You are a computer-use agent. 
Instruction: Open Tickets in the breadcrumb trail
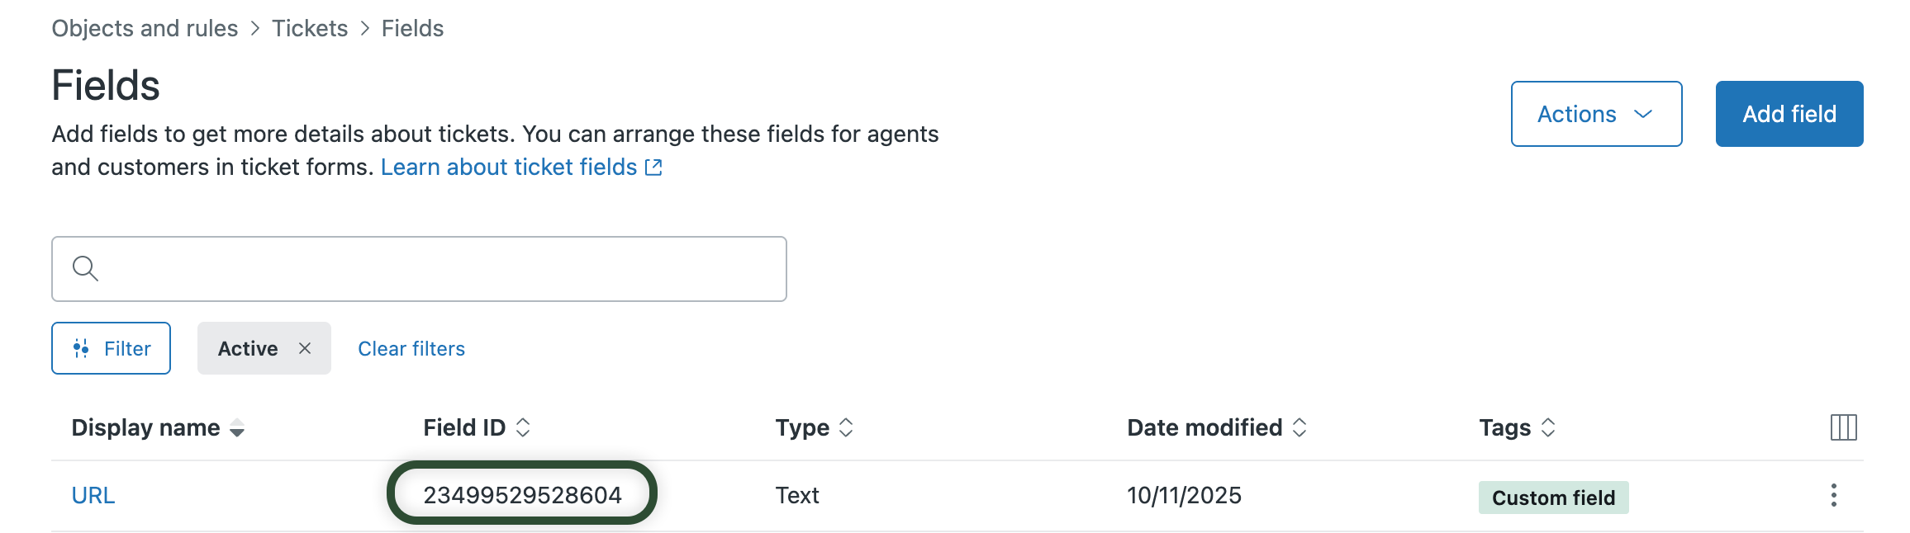pyautogui.click(x=310, y=27)
